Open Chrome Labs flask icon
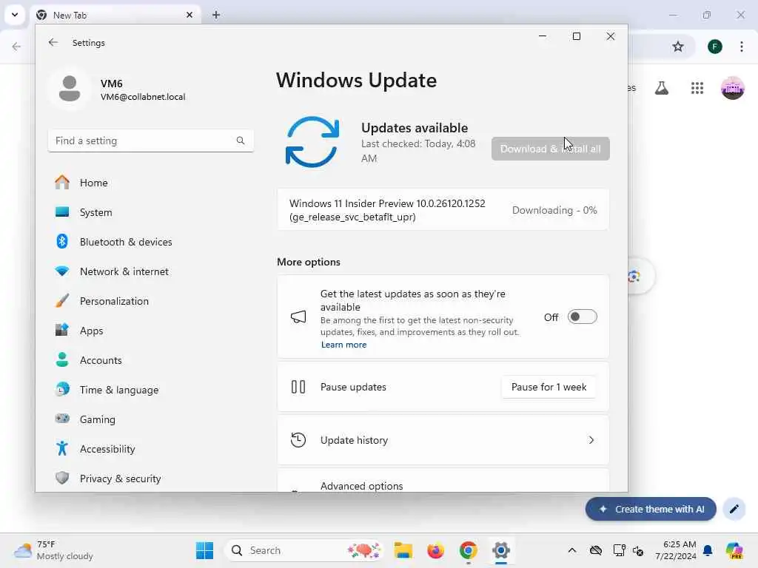 coord(661,88)
